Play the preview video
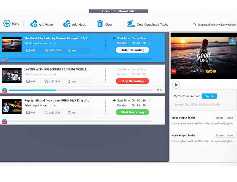 point(176,85)
